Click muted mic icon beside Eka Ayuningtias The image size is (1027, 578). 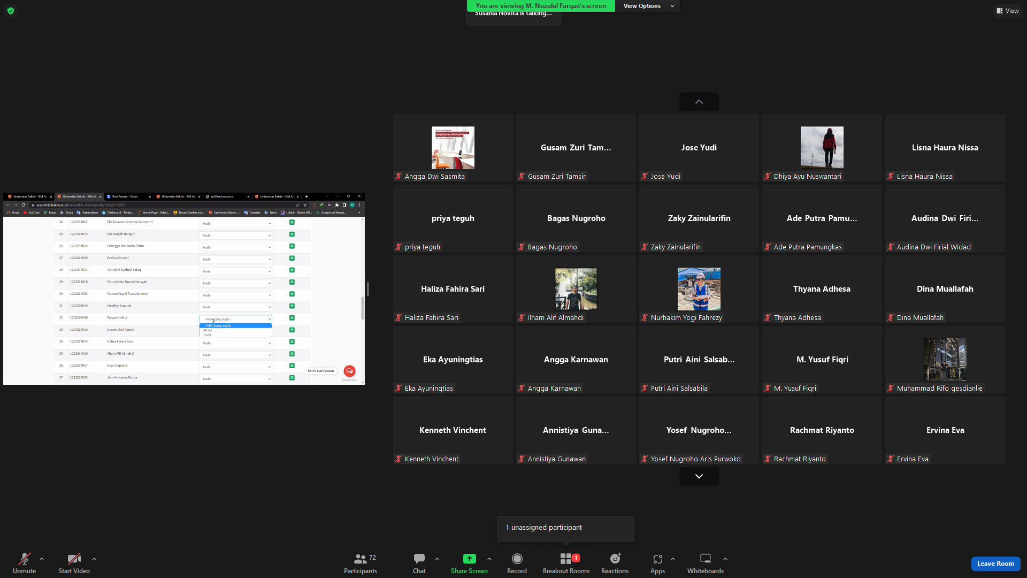[398, 389]
